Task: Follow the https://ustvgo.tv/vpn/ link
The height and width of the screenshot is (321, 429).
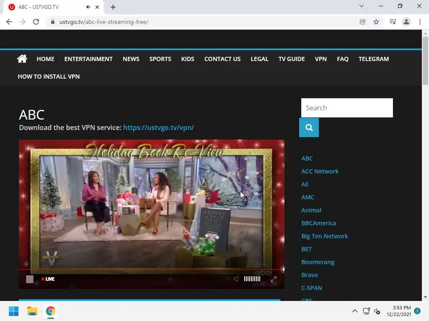Action: (158, 127)
